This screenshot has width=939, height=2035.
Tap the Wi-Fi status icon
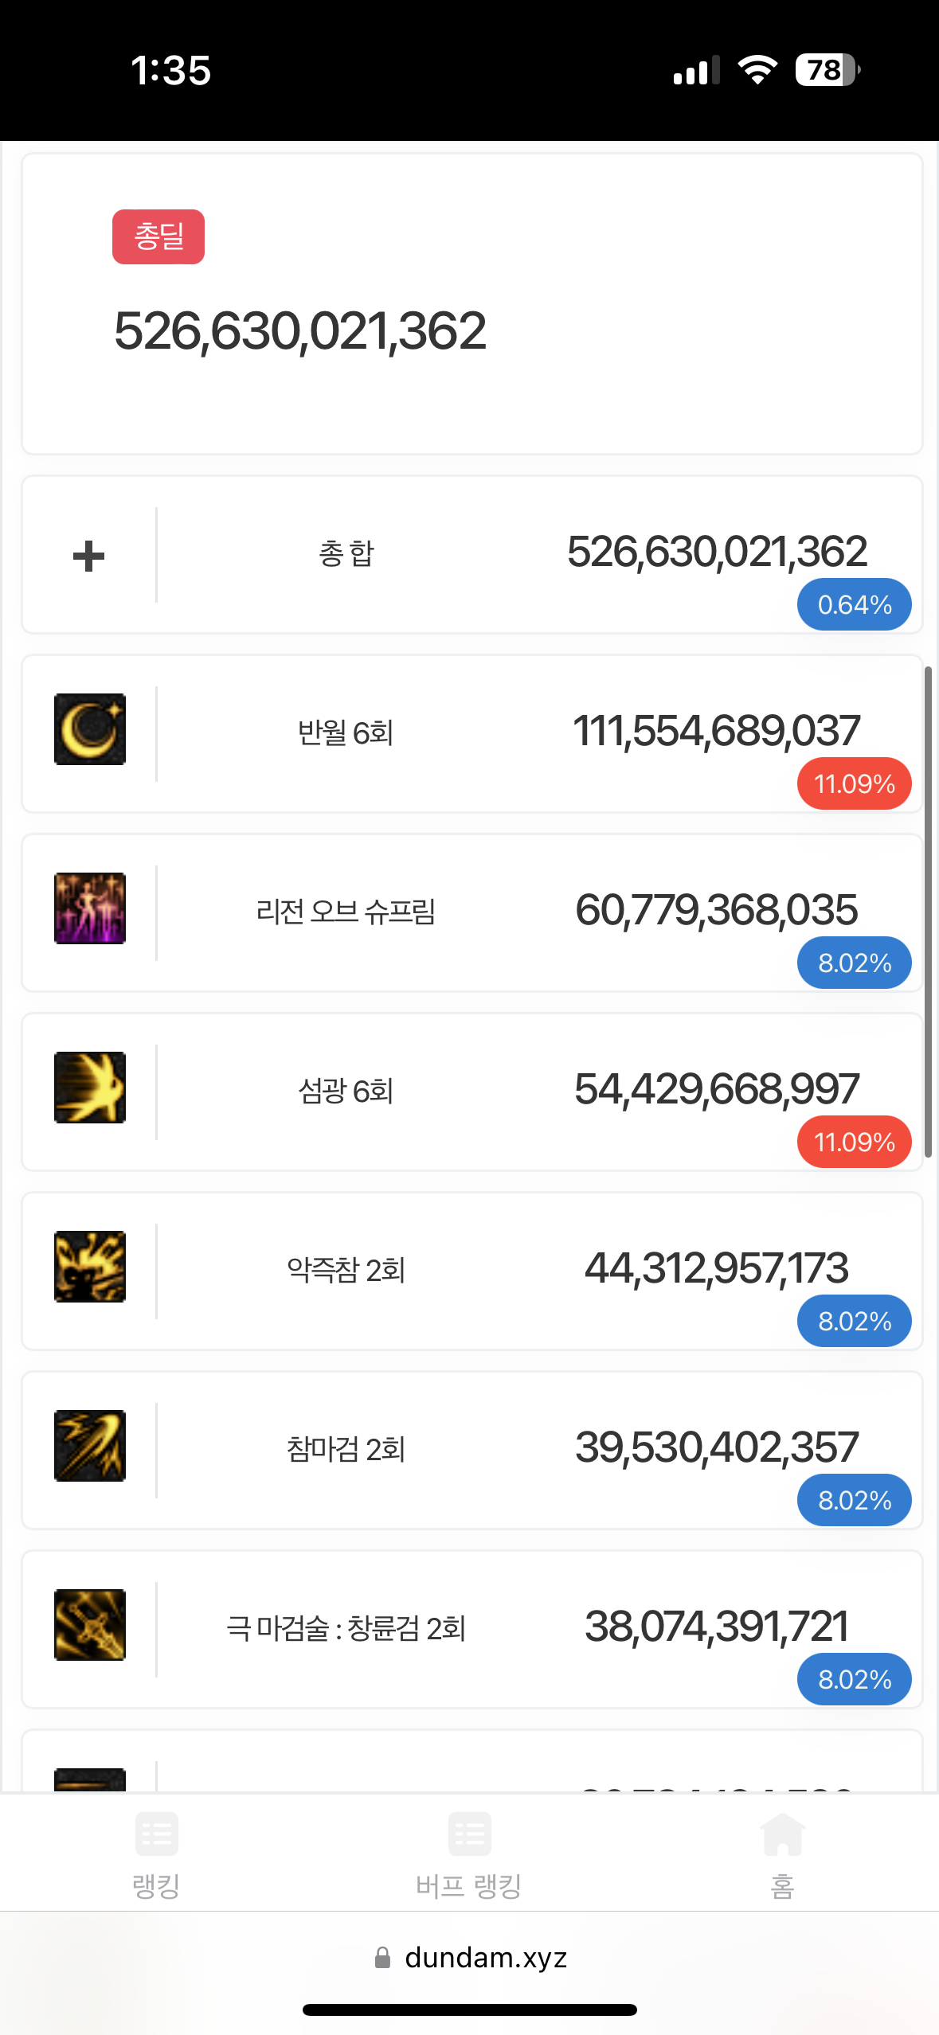coord(757,70)
